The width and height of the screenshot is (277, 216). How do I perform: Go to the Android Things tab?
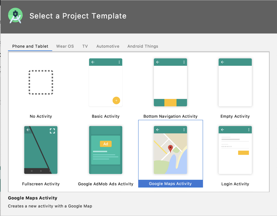[x=143, y=46]
